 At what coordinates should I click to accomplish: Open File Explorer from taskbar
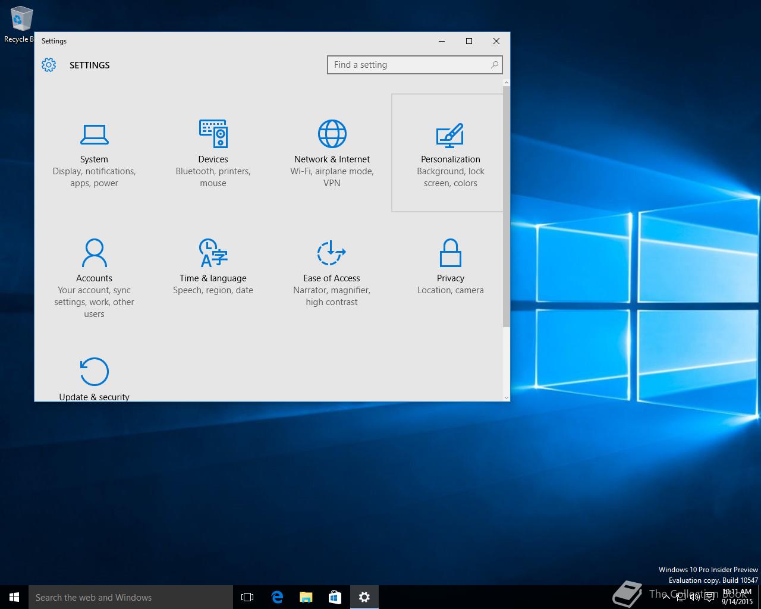[x=306, y=597]
